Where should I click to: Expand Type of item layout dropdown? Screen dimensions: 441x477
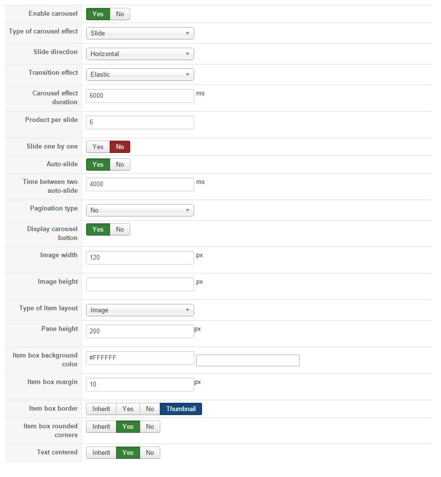140,310
